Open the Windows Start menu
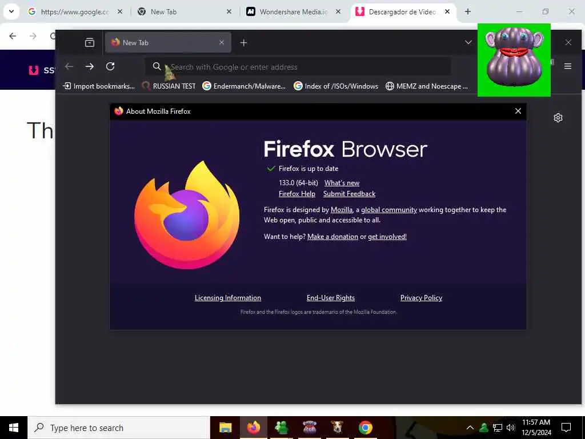Screen dimensions: 585x439 (14, 428)
